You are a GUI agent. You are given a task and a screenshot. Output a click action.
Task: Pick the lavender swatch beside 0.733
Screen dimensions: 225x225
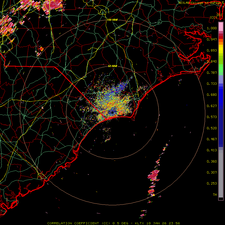click(221, 79)
